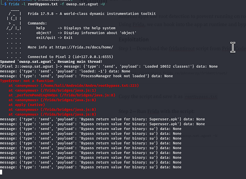246x179 pixels.
Task: Click the 'Exploitation' heading behind terminal
Action: coord(134,40)
